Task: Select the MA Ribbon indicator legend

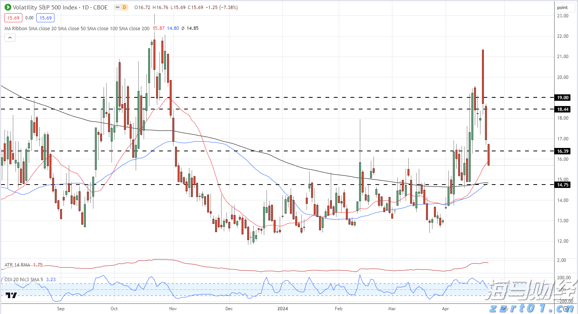Action: (x=77, y=28)
